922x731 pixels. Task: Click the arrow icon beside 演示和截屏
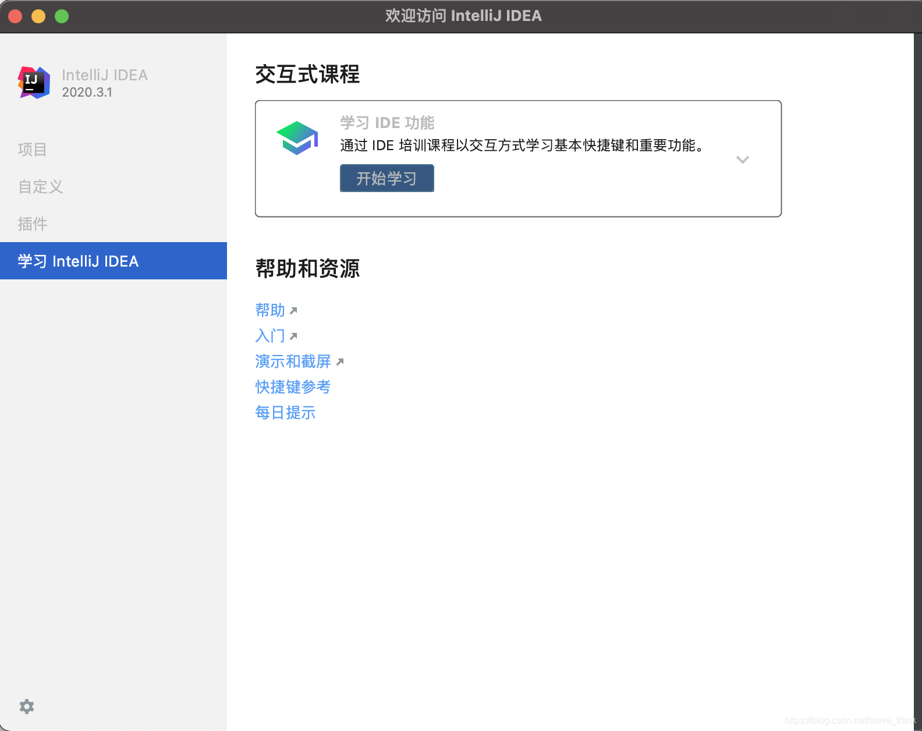[340, 362]
